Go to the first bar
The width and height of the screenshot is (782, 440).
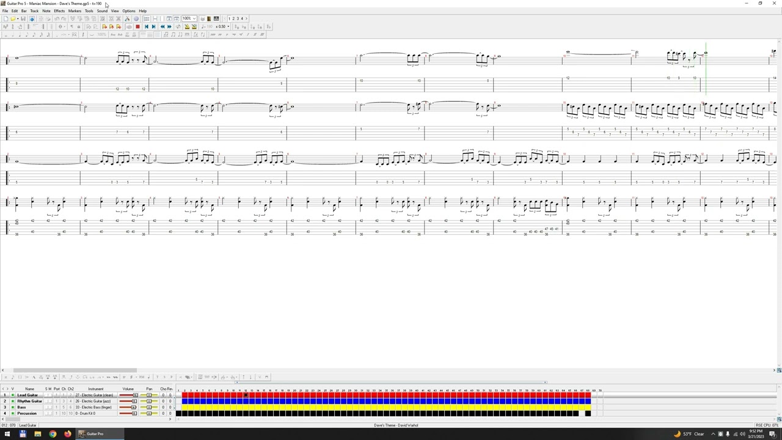pos(147,26)
